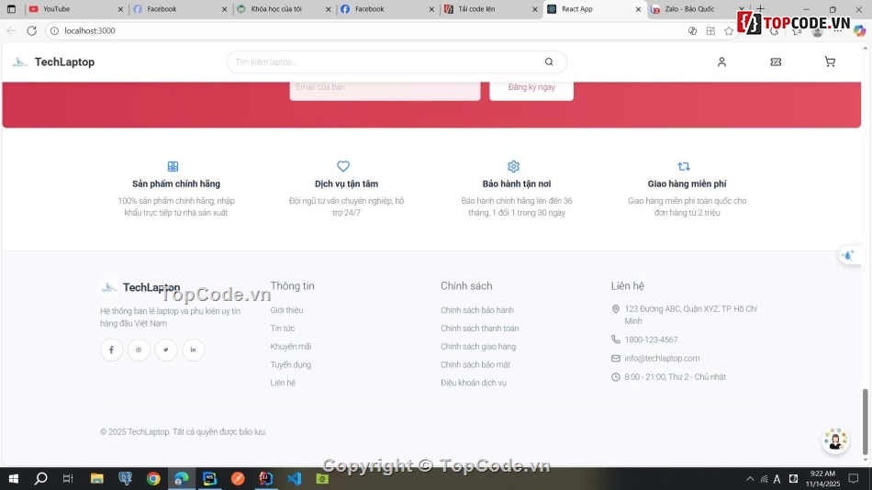
Task: Close the YouTube browser tab
Action: (x=120, y=9)
